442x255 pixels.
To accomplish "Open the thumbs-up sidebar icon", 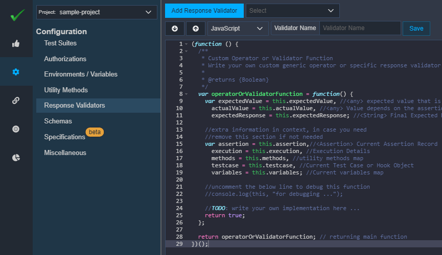I will [x=16, y=44].
